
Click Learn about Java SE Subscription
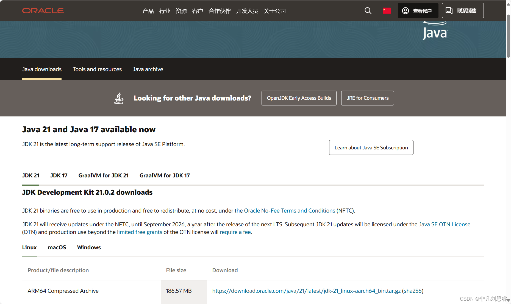(371, 147)
